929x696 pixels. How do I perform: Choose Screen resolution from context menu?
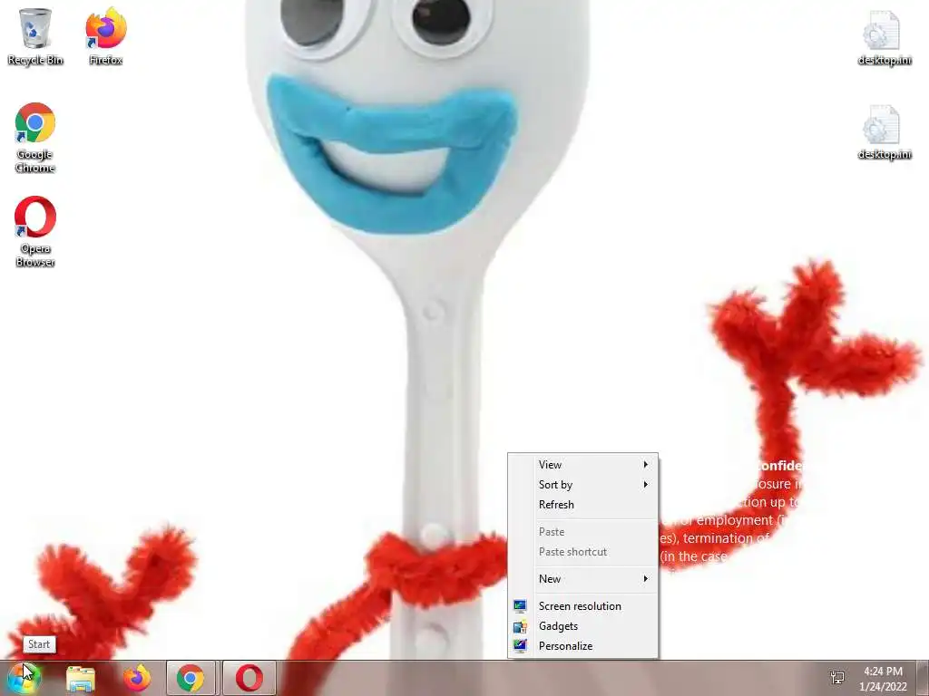[x=583, y=606]
